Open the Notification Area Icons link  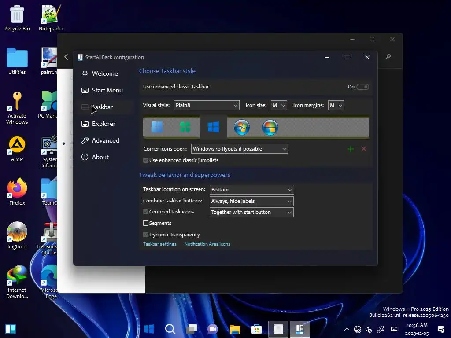(x=207, y=244)
